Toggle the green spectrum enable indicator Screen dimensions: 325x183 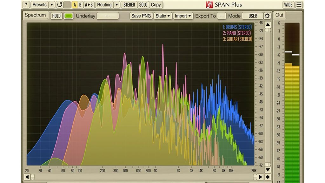coord(69,16)
